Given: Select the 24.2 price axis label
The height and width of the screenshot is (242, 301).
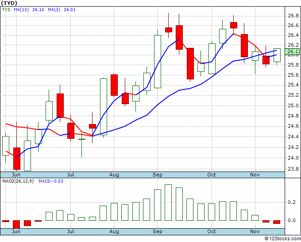Looking at the screenshot, I should (293, 148).
